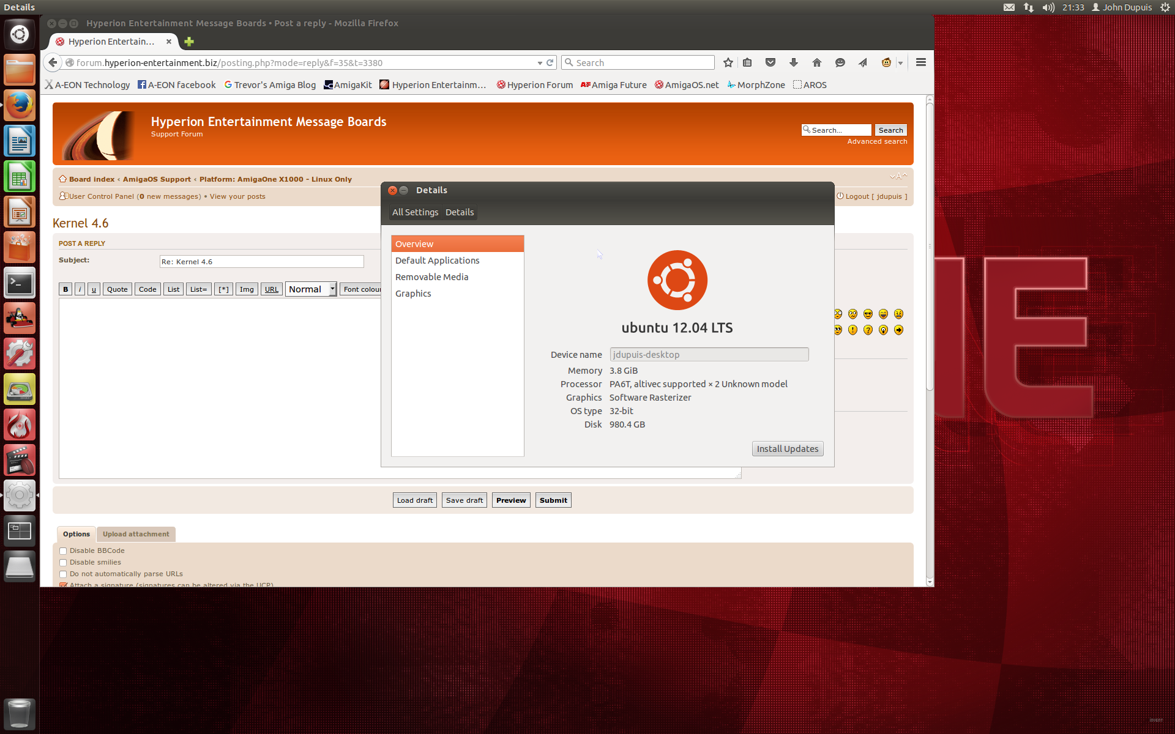Click the Firefox home icon

coord(816,62)
